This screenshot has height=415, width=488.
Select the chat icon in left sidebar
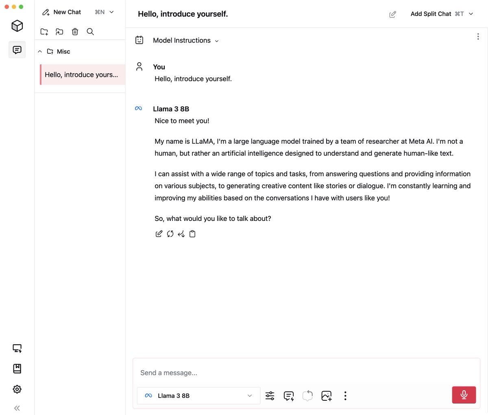[x=17, y=50]
